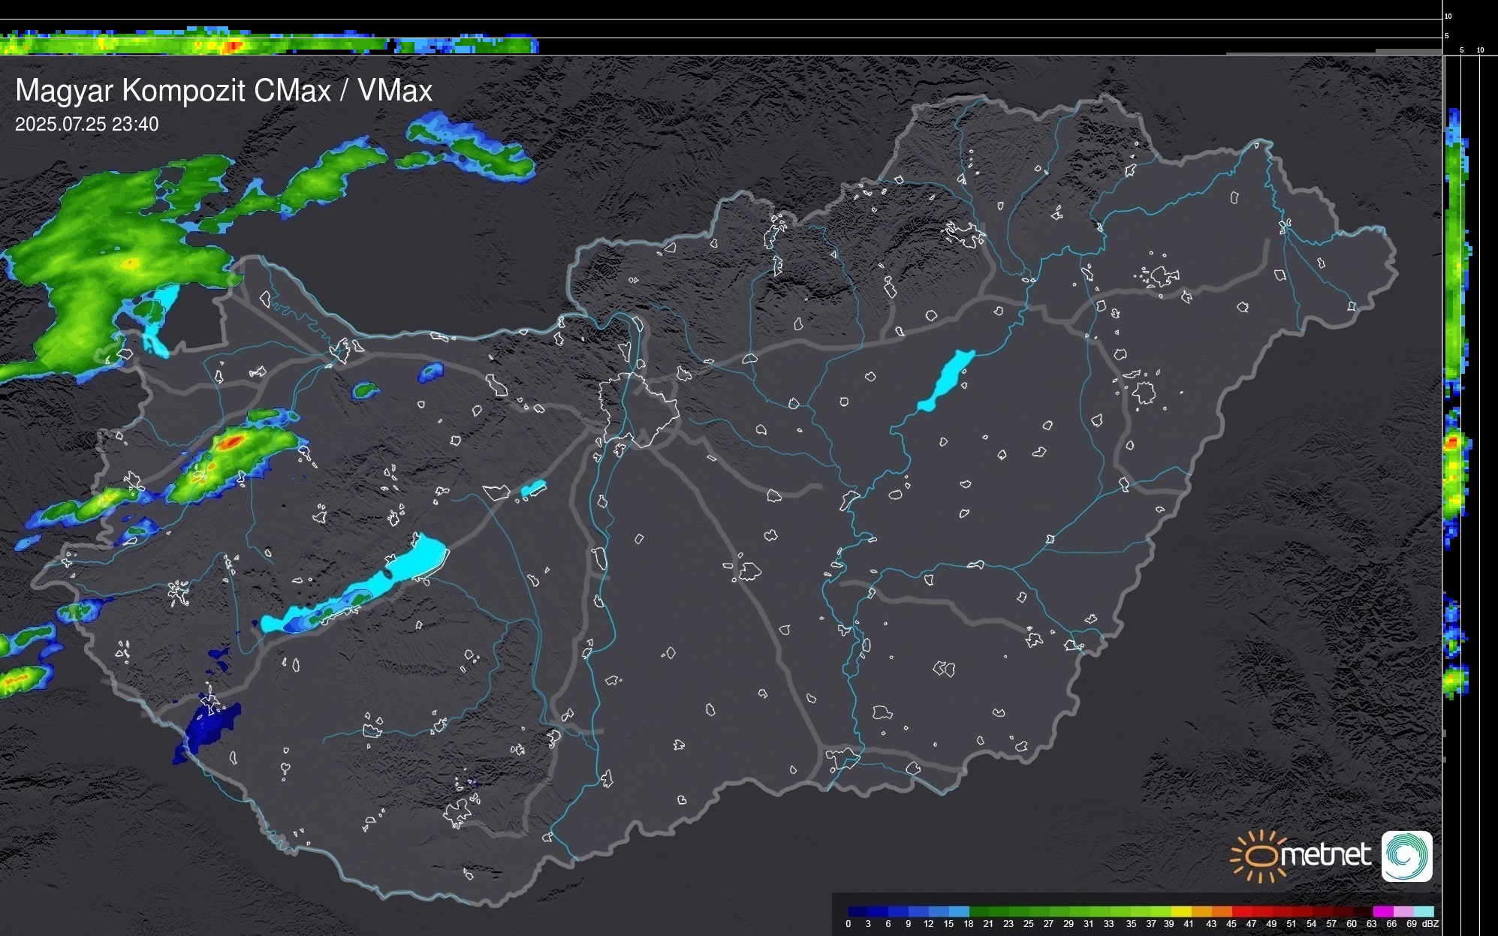Click the dark navy 0 dBZ legend swatch

(858, 911)
